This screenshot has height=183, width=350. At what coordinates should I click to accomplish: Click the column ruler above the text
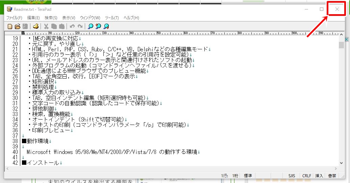pyautogui.click(x=180, y=33)
